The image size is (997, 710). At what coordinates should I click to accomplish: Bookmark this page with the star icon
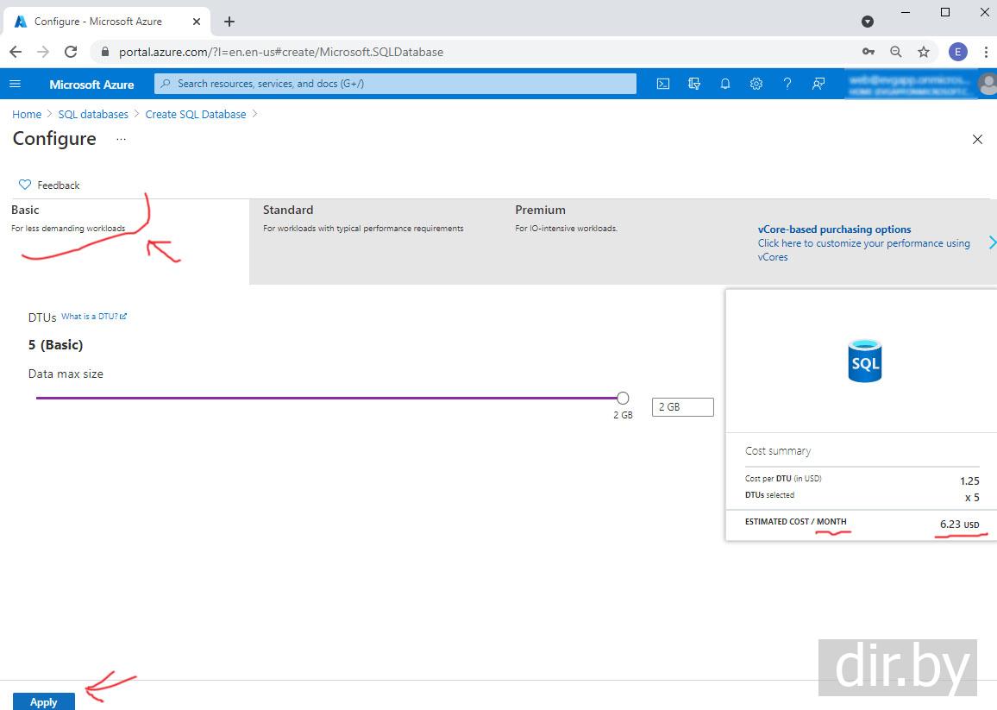pos(924,52)
